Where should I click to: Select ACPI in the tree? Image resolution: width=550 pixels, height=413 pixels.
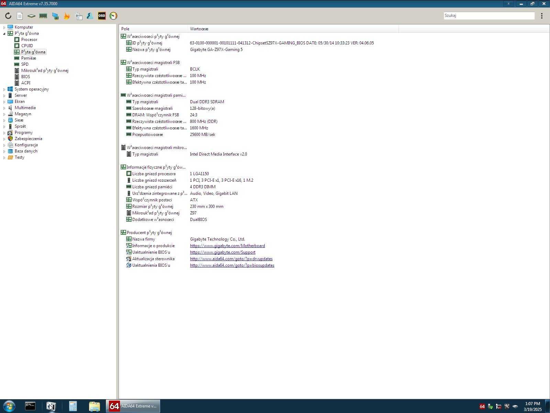click(26, 83)
